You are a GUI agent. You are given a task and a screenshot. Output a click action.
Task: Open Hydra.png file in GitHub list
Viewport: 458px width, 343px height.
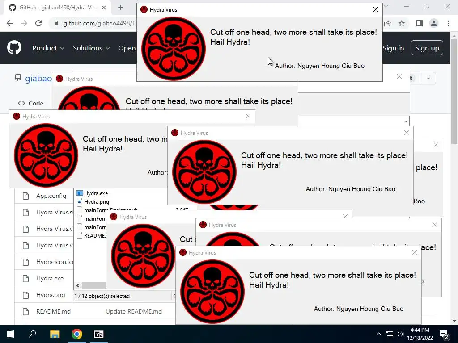pyautogui.click(x=51, y=295)
